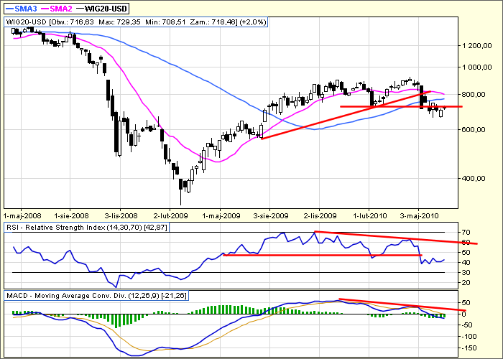The image size is (503, 359).
Task: Click the 1 200,00 price axis label
Action: [x=477, y=46]
